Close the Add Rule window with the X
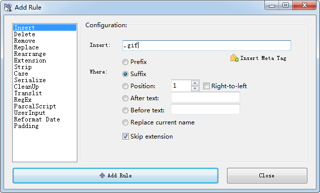The height and width of the screenshot is (193, 320). 304,5
